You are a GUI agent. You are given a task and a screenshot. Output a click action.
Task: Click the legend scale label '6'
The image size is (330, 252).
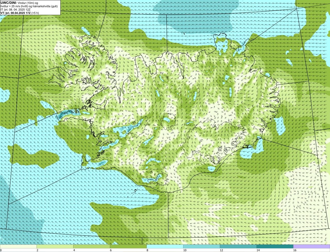(111, 250)
